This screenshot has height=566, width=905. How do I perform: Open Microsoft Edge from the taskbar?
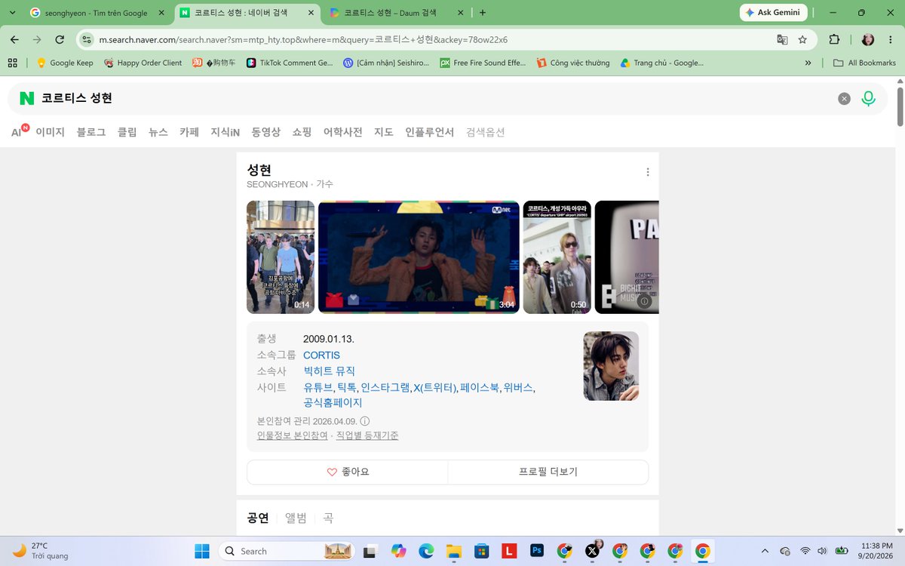[x=426, y=551]
